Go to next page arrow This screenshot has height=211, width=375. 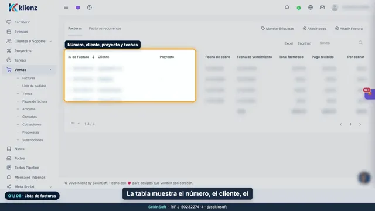tap(360, 124)
